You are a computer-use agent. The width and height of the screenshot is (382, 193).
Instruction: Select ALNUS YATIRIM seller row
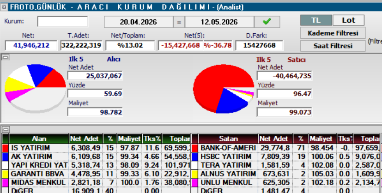285,174
